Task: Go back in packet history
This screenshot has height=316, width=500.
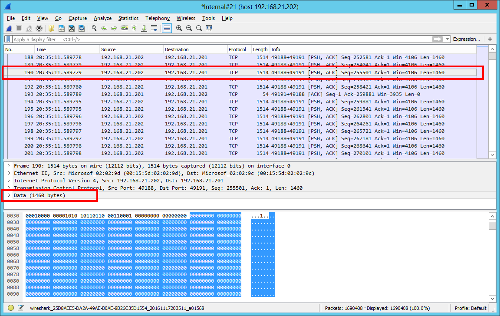Action: point(104,28)
